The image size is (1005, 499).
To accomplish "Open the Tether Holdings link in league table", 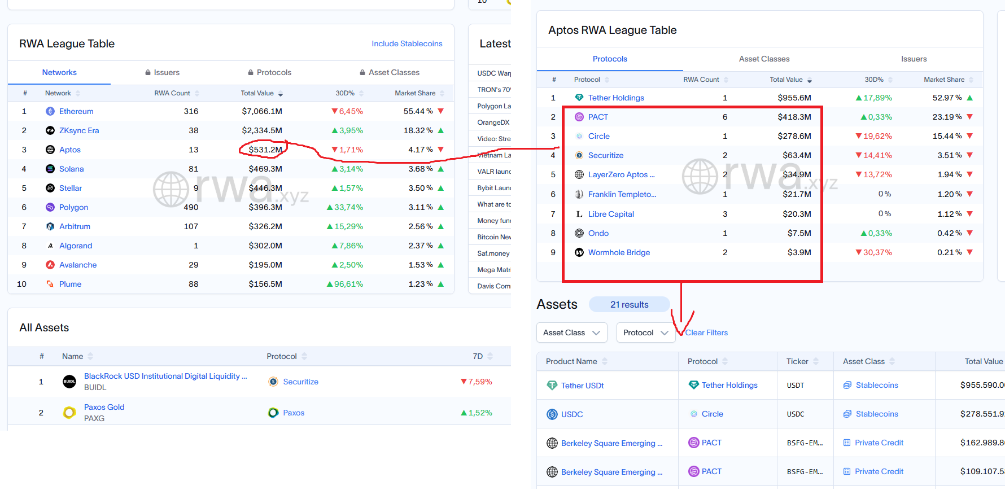I will click(616, 98).
